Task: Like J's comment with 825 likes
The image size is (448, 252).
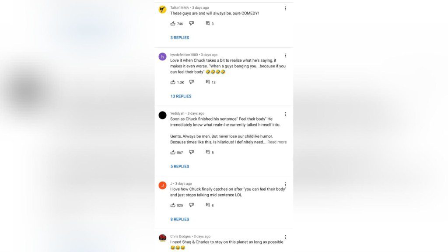Action: pyautogui.click(x=173, y=205)
